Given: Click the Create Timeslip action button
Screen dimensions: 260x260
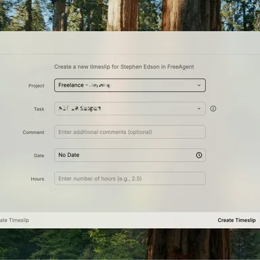Looking at the screenshot, I should coord(236,220).
